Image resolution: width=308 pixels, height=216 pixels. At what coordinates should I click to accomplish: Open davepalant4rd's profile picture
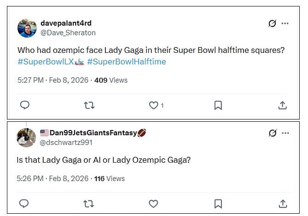[27, 28]
